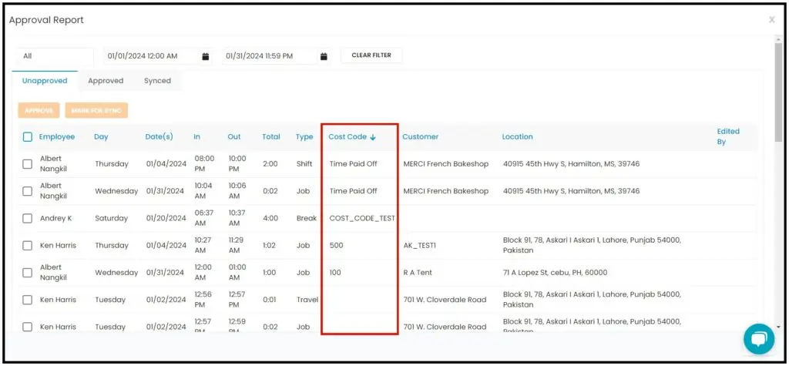Click the R A Tent customer cell
The width and height of the screenshot is (789, 366).
[x=418, y=273]
